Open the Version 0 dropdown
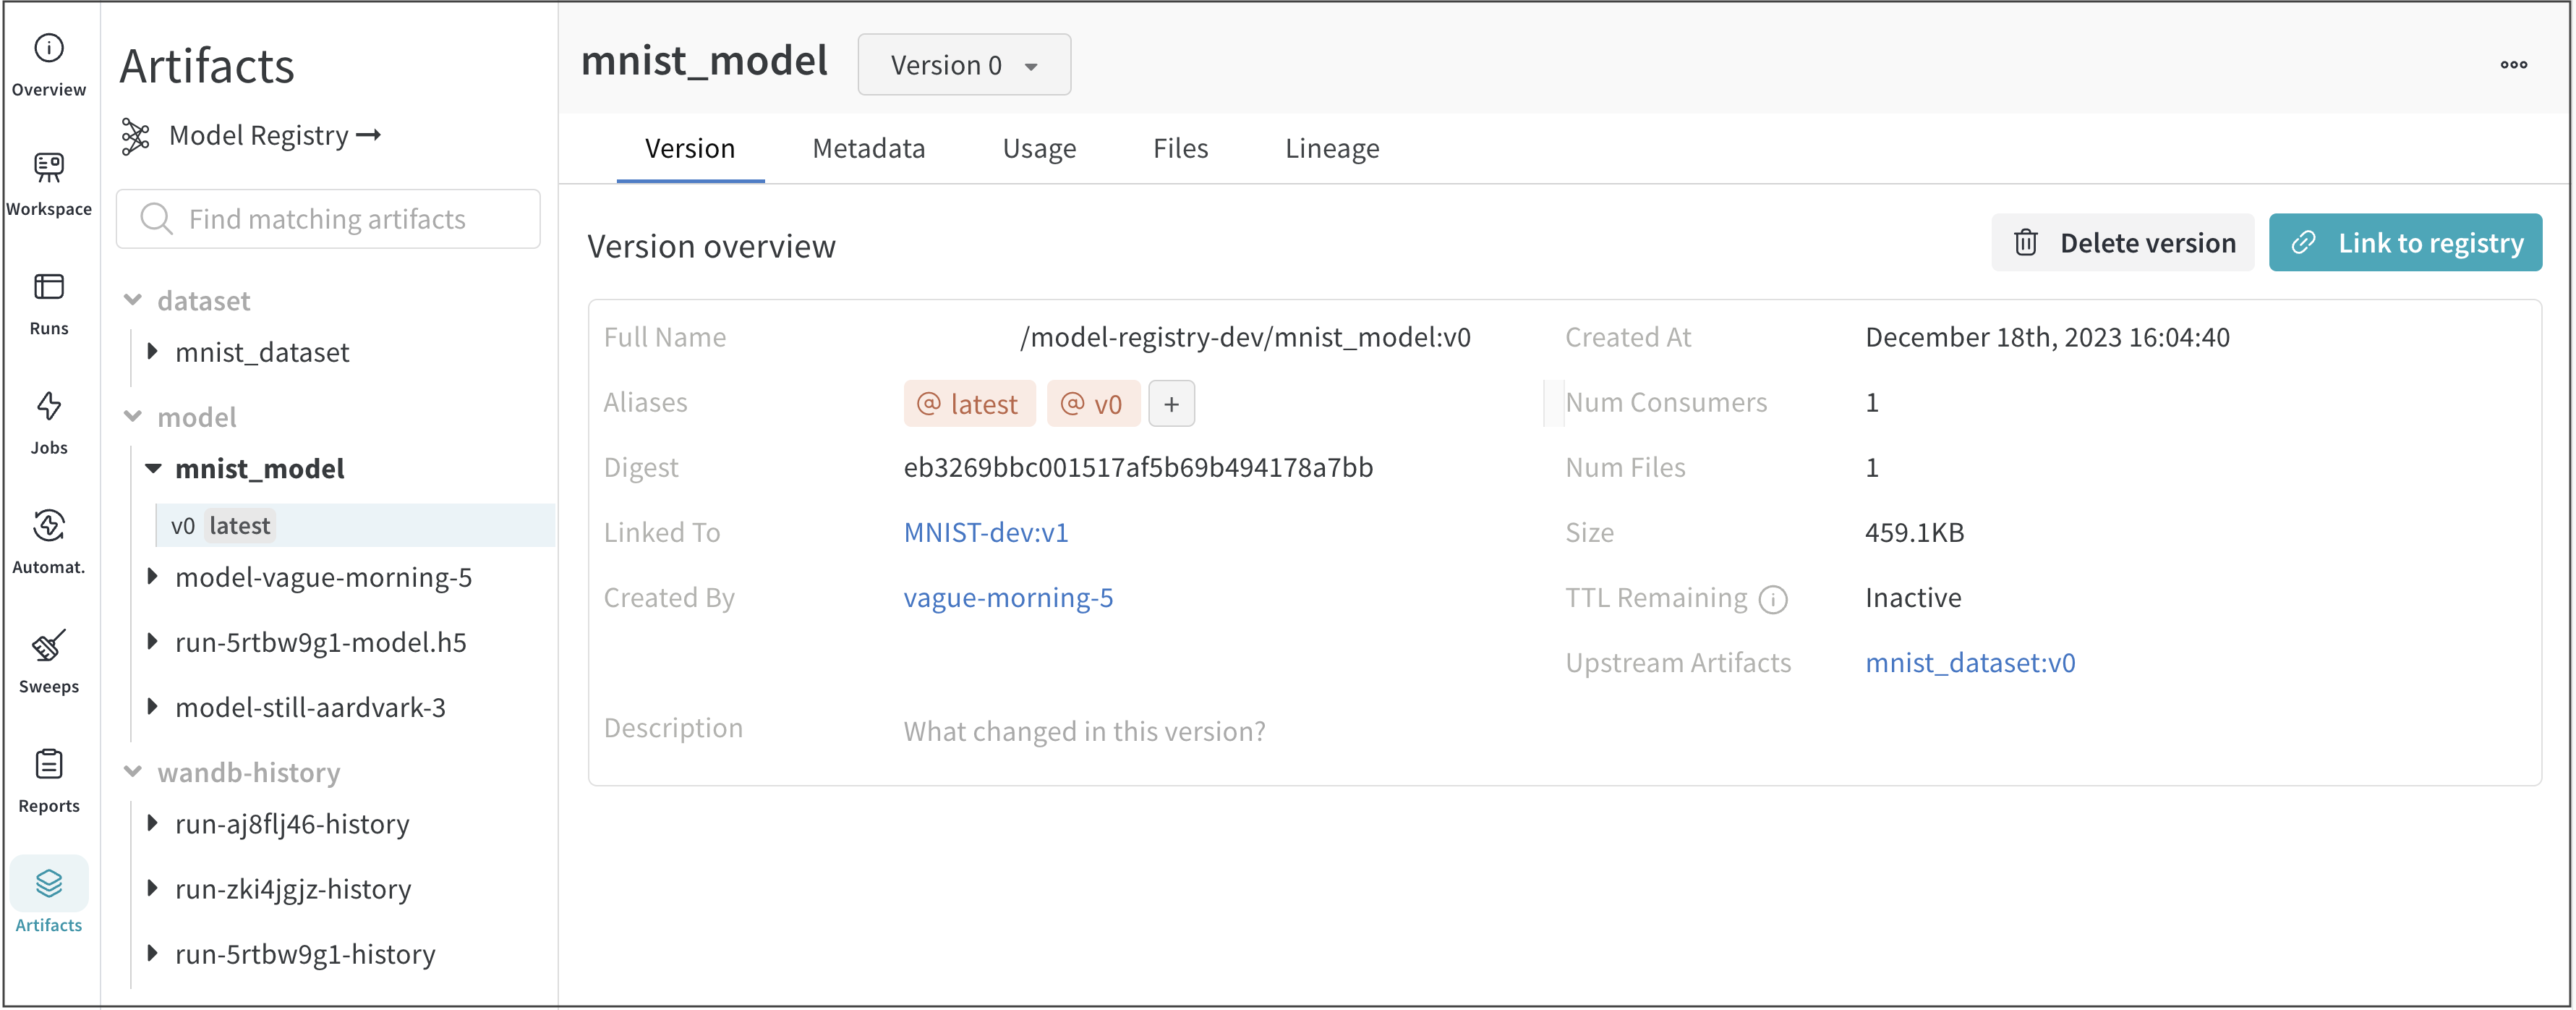Image resolution: width=2576 pixels, height=1010 pixels. pyautogui.click(x=964, y=65)
